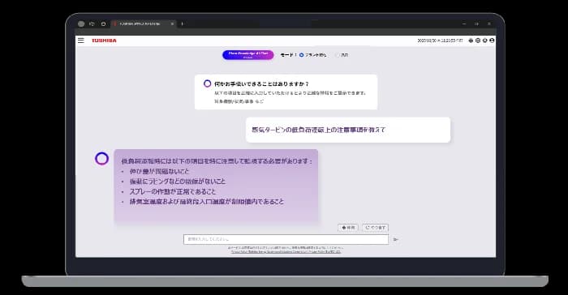Click the header icon next to the date and time
Image resolution: width=568 pixels, height=295 pixels.
471,41
